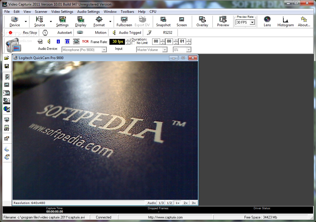The height and width of the screenshot is (222, 316).
Task: Set video zoom to 1/2
Action: pyautogui.click(x=169, y=203)
